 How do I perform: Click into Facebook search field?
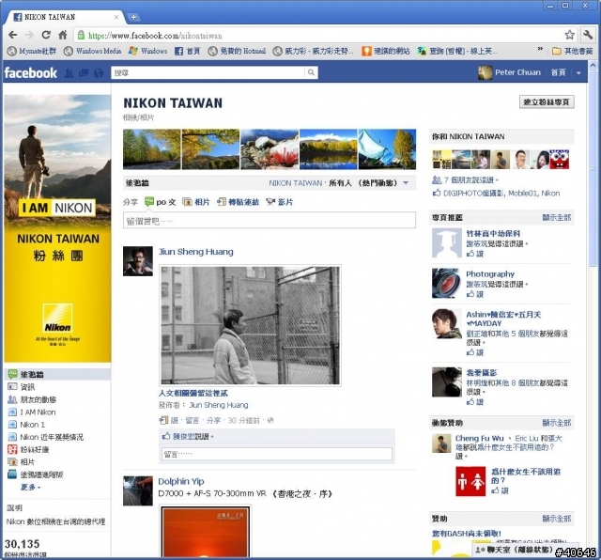(208, 72)
